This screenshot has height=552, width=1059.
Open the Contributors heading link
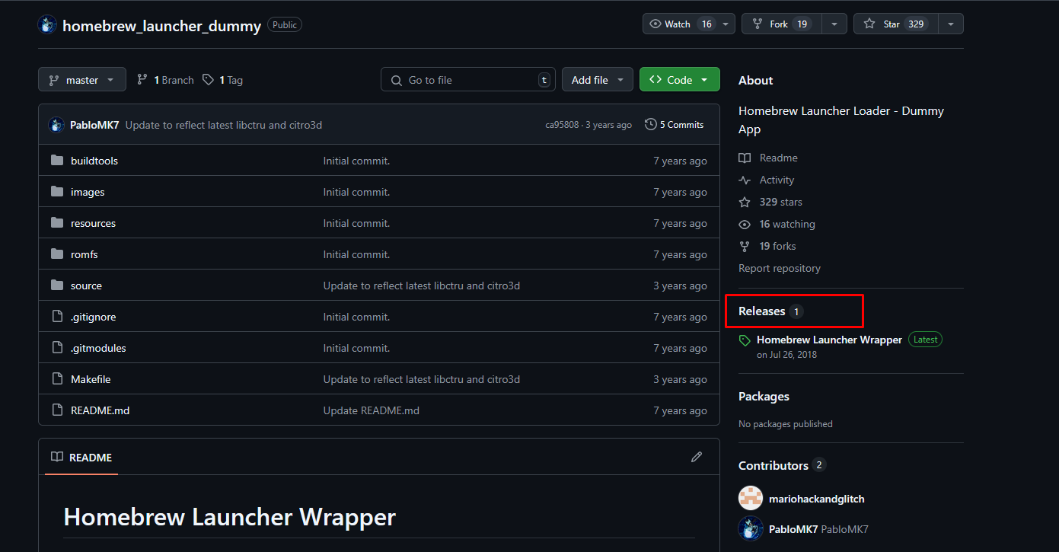coord(774,465)
